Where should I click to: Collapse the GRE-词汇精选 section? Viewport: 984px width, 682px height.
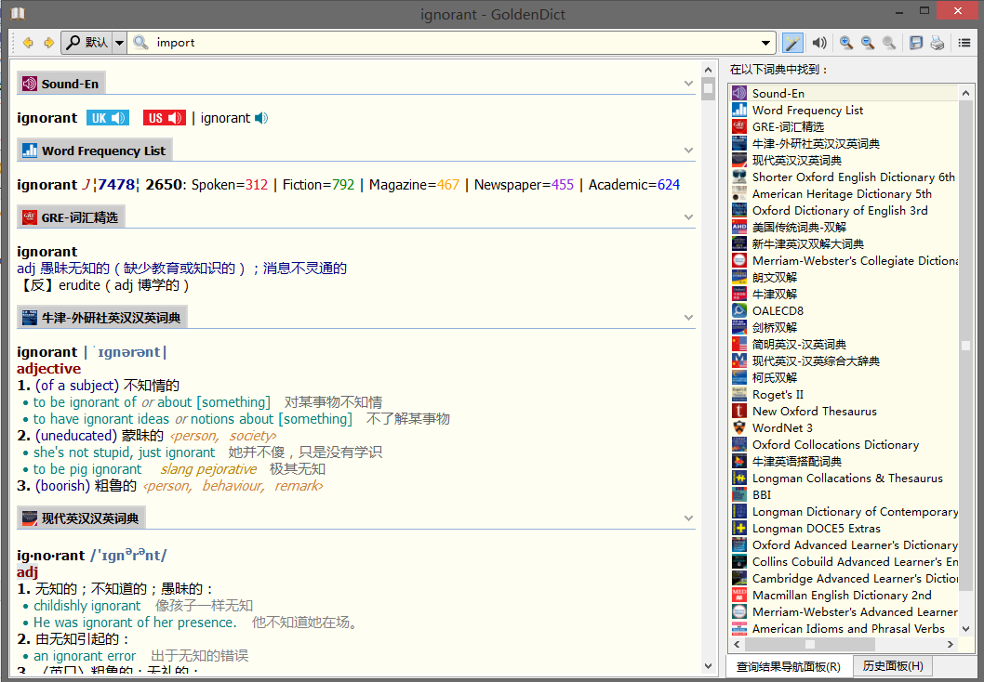pyautogui.click(x=688, y=216)
